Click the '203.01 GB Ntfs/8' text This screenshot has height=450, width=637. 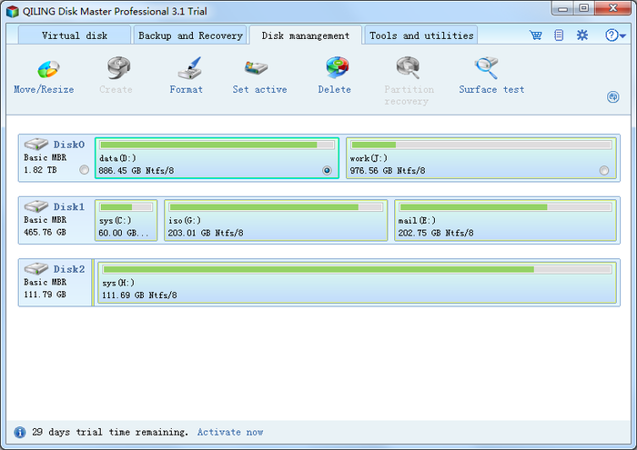click(206, 233)
